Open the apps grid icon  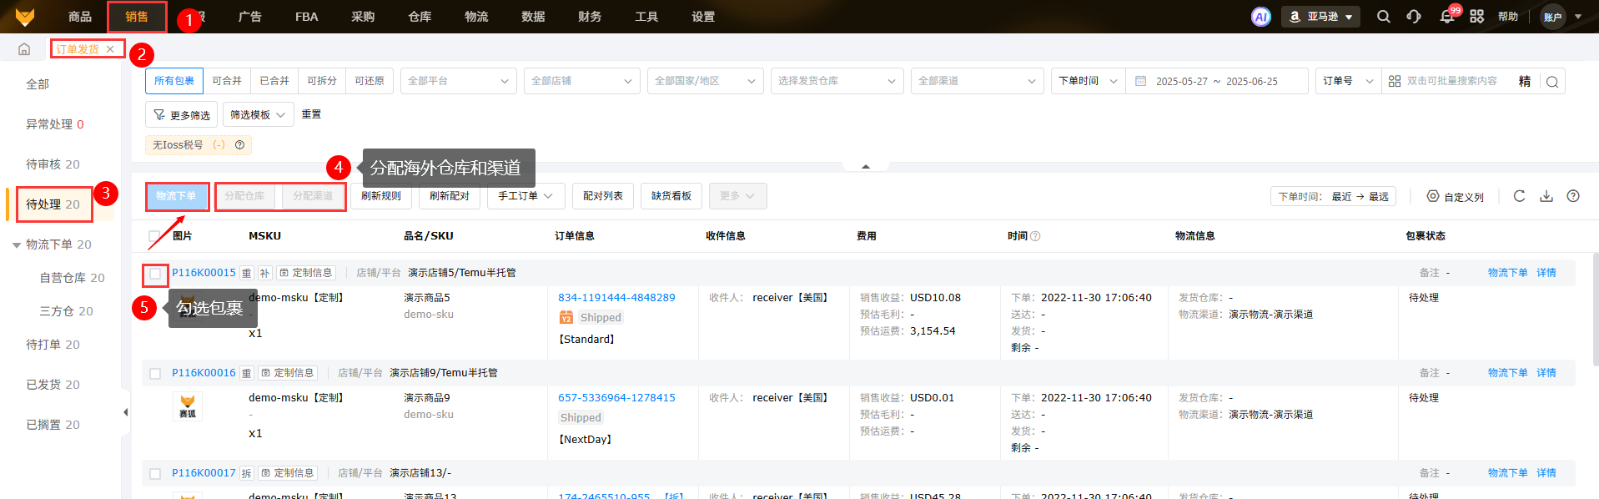pos(1476,17)
